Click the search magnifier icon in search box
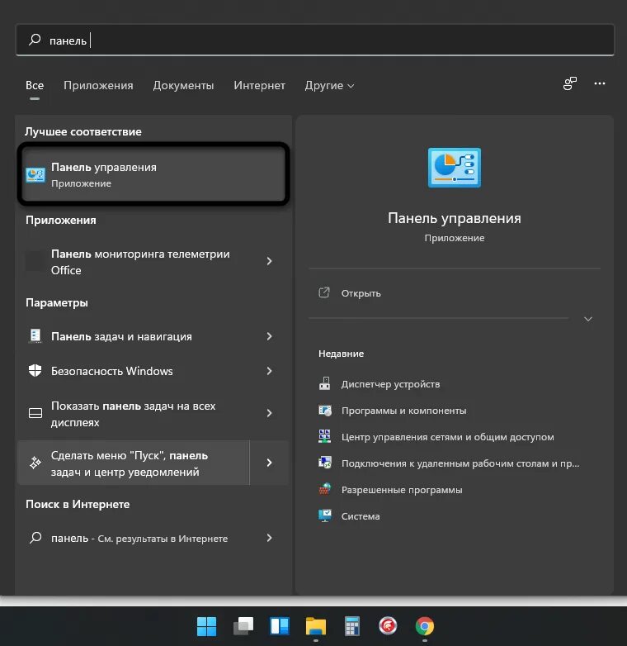The width and height of the screenshot is (627, 646). pyautogui.click(x=35, y=40)
